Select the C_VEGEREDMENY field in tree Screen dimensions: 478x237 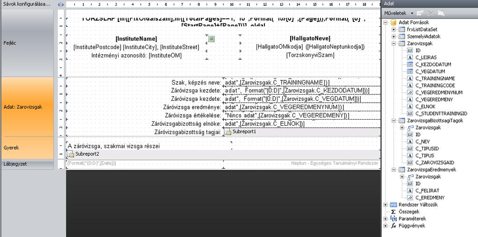[x=434, y=100]
